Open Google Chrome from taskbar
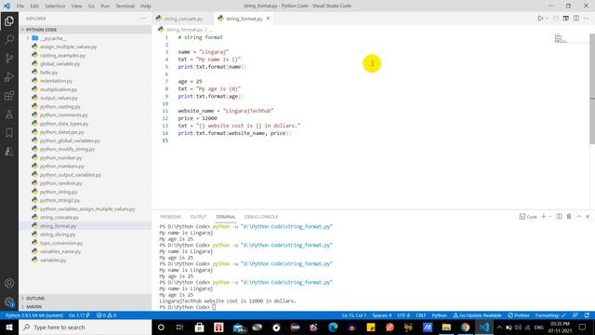 tap(465, 327)
